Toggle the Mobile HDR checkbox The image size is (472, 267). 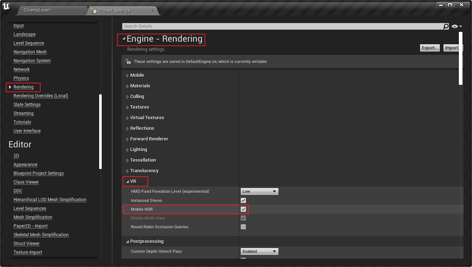point(243,209)
